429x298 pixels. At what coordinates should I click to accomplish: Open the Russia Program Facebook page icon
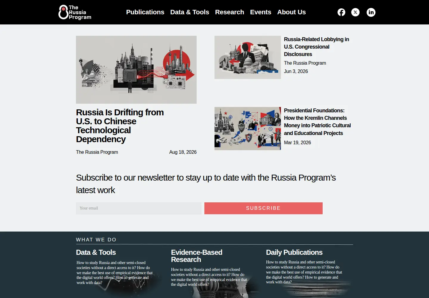[341, 12]
